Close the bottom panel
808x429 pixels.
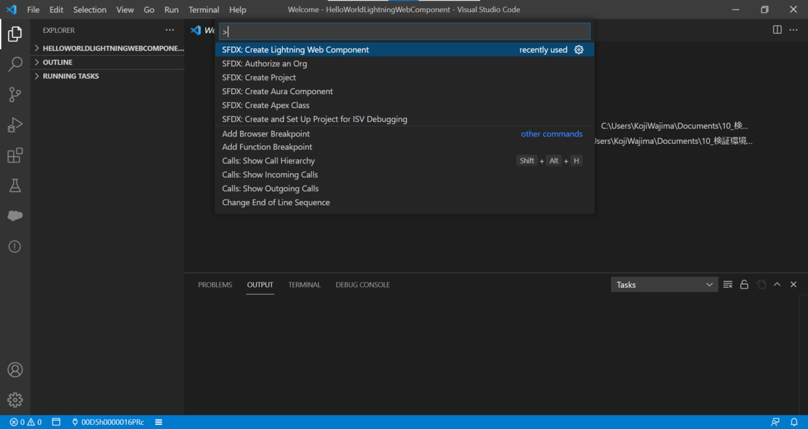click(793, 284)
